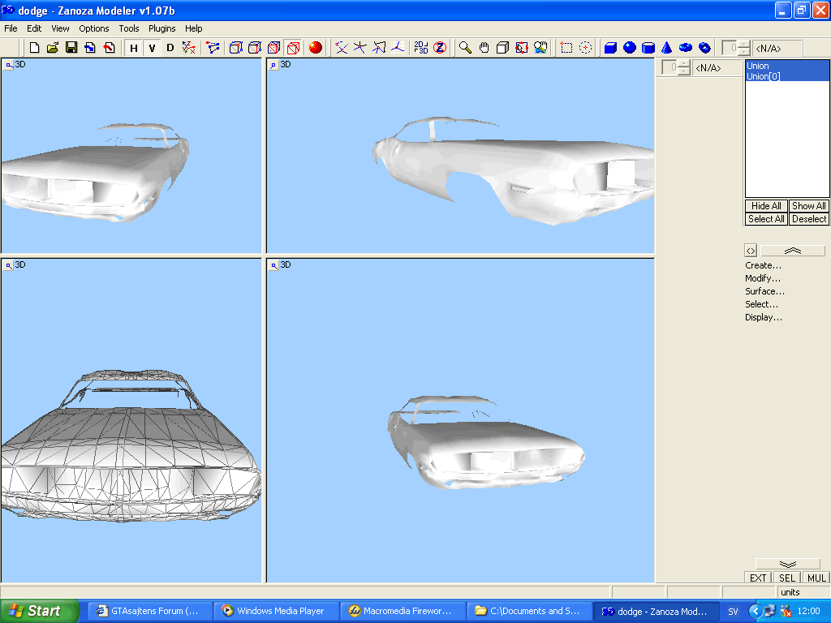Create a torus primitive from toolbar
This screenshot has height=623, width=831.
[685, 48]
